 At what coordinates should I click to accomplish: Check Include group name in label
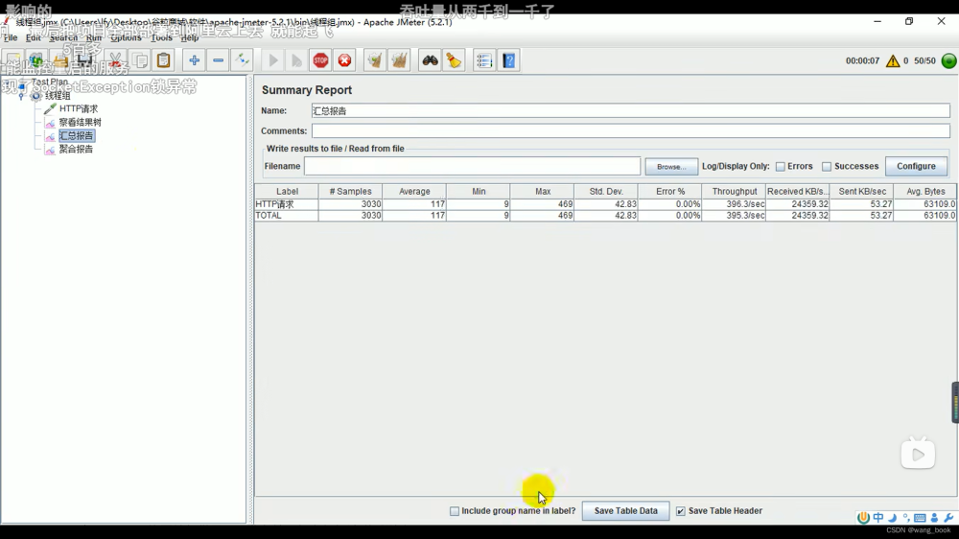click(455, 511)
